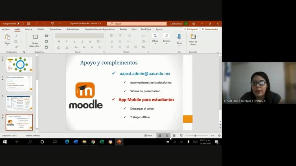Toggle align text left
296x166 pixels.
click(x=112, y=47)
